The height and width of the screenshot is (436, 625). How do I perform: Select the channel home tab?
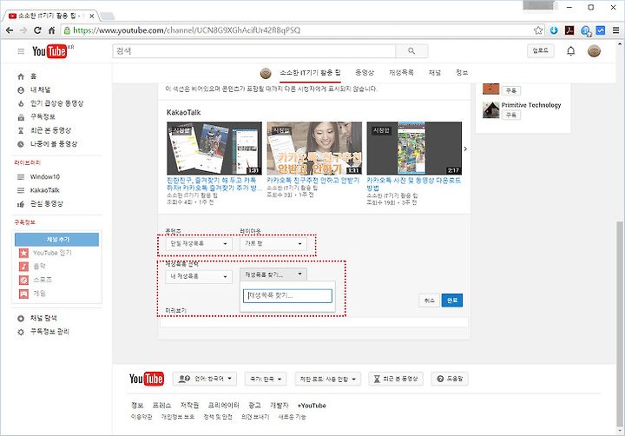coord(310,73)
